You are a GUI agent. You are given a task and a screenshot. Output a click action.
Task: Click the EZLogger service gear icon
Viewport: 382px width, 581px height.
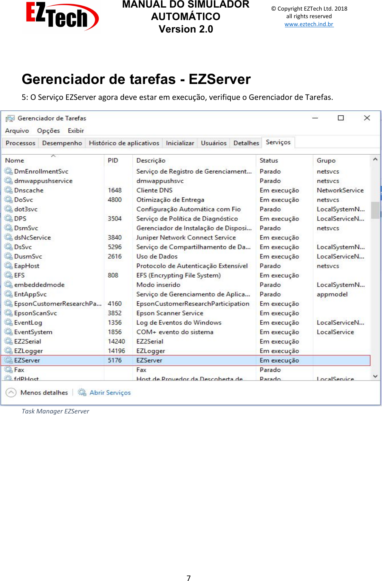click(8, 351)
